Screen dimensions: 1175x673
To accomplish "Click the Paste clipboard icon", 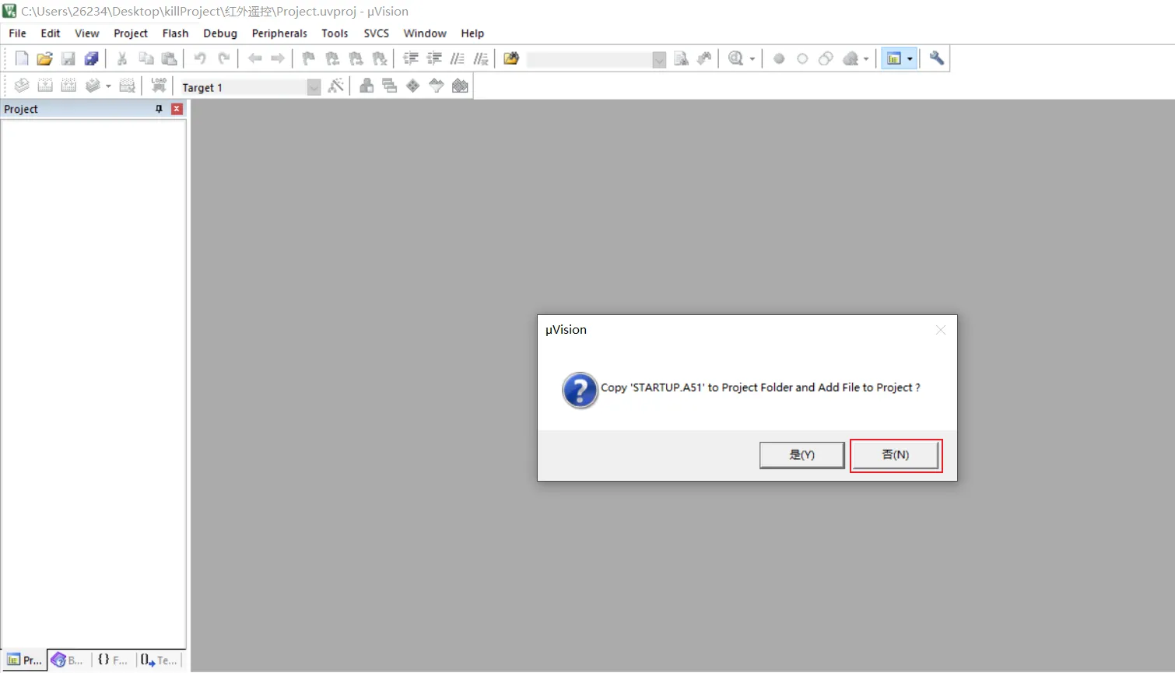I will [169, 58].
